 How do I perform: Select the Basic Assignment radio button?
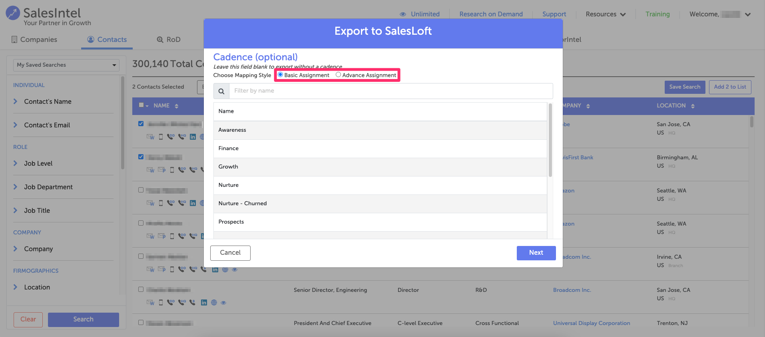tap(280, 75)
